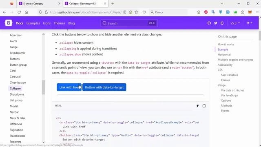This screenshot has width=261, height=147.
Task: Click the Link with href button
Action: 69,87
